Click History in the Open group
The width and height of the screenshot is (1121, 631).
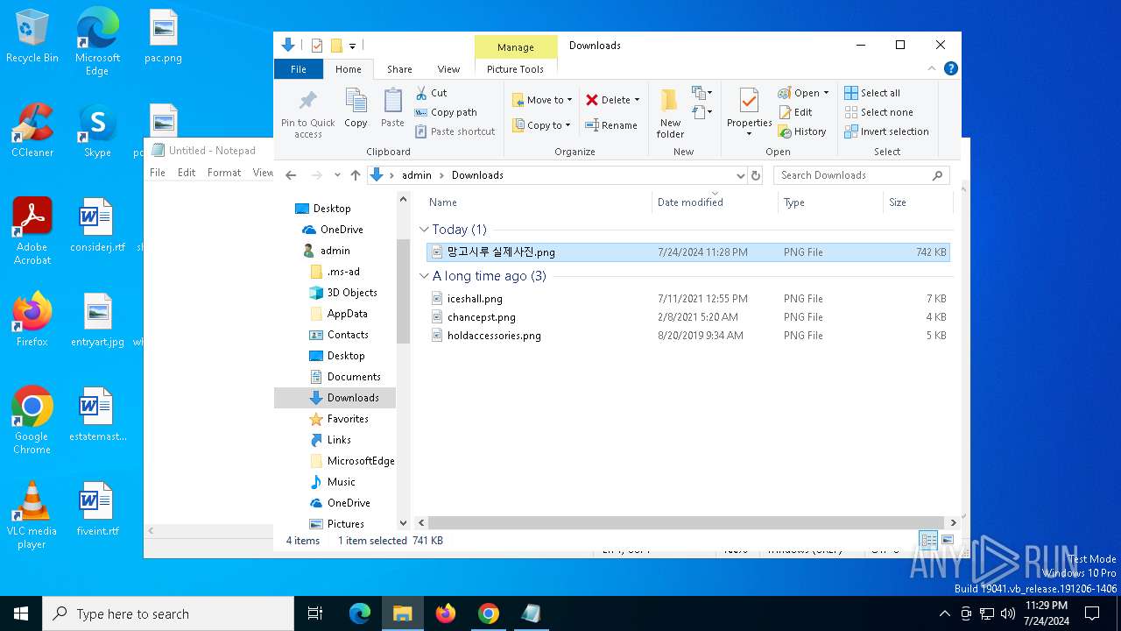pos(802,131)
